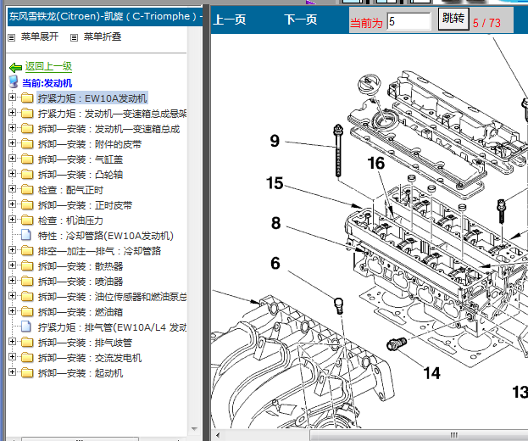Viewport: 528px width, 441px height.
Task: Click the 当前:发动机 computer icon
Action: click(14, 82)
